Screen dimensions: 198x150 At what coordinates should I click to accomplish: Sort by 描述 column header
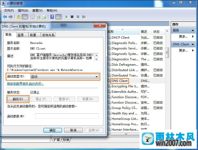pyautogui.click(x=145, y=31)
